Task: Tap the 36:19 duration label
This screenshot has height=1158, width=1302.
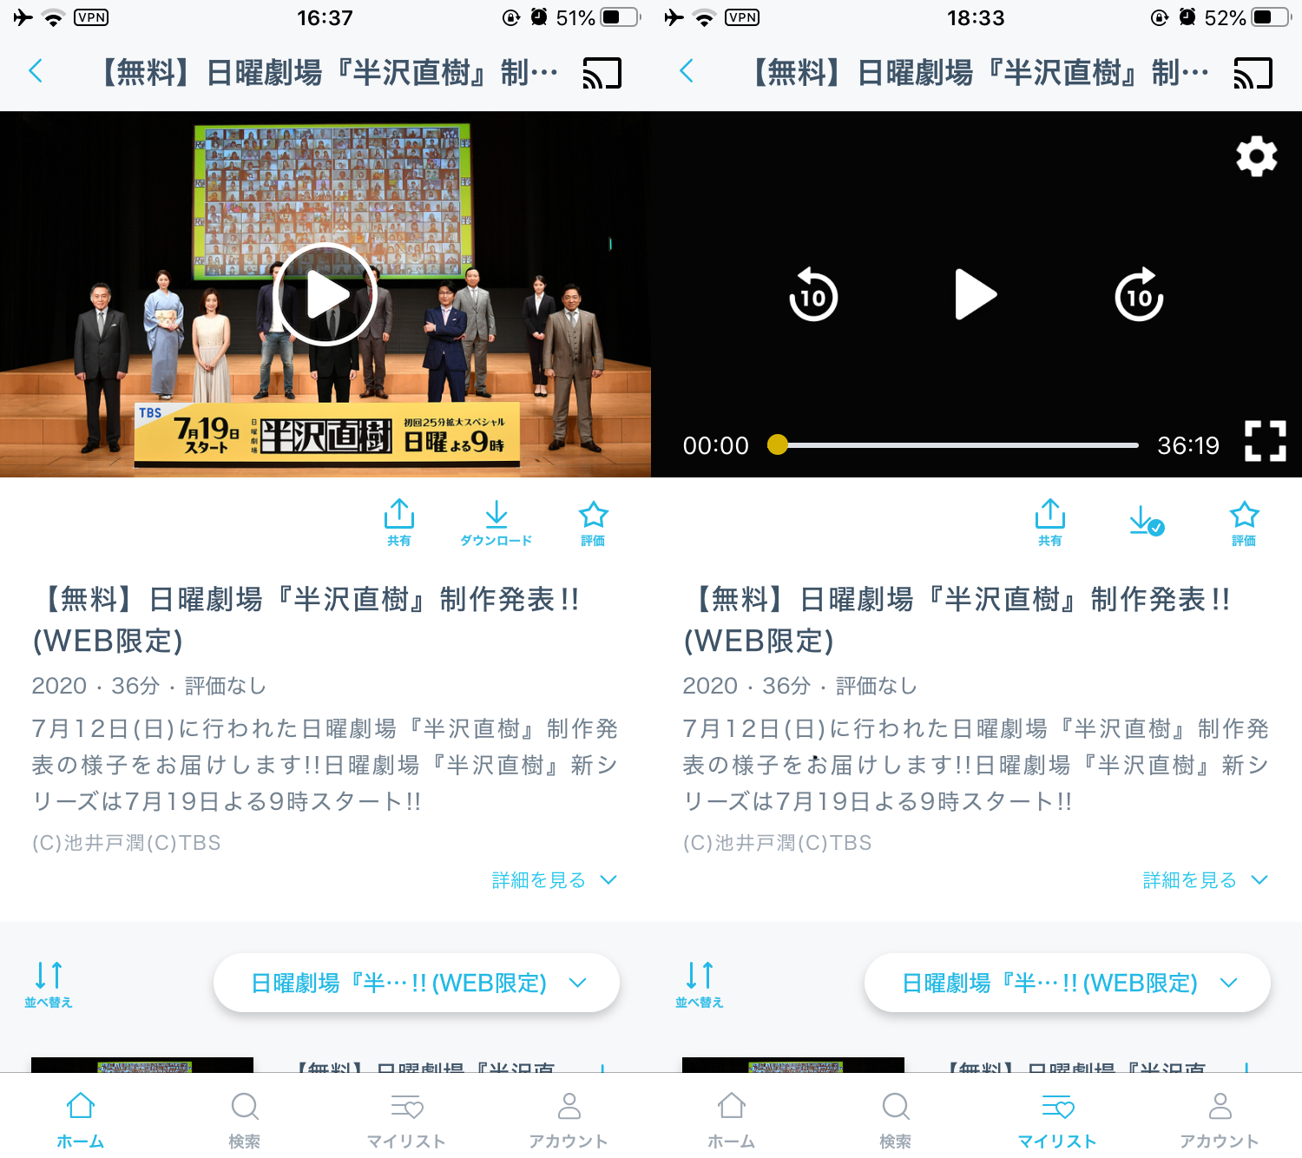Action: point(1188,445)
